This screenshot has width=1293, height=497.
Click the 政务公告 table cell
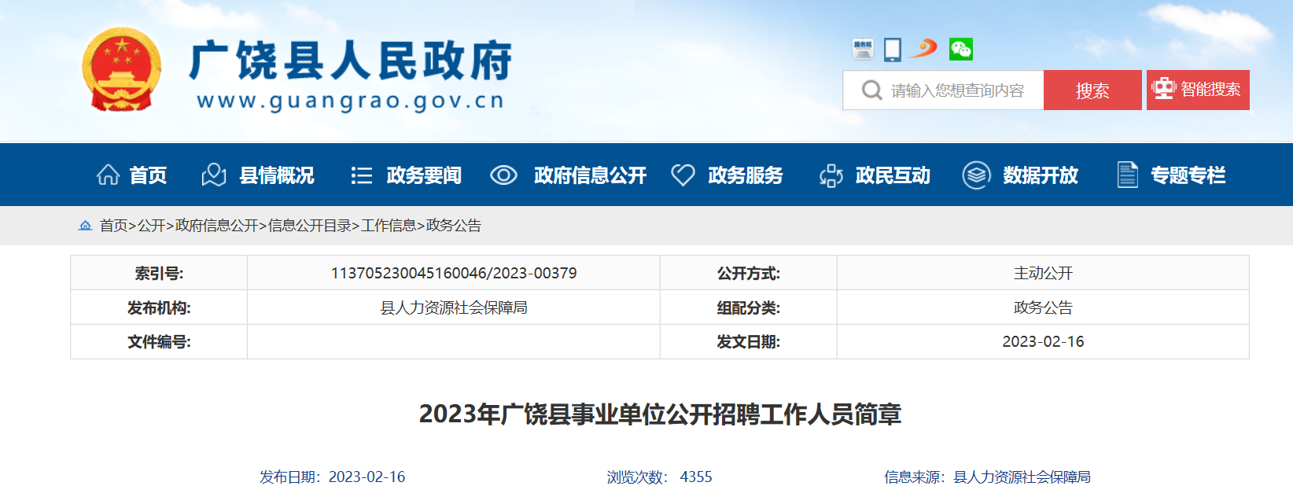tap(1043, 307)
